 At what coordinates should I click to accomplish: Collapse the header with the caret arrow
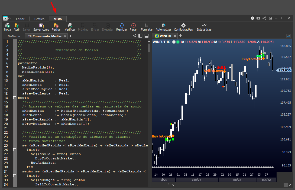[x=9, y=18]
